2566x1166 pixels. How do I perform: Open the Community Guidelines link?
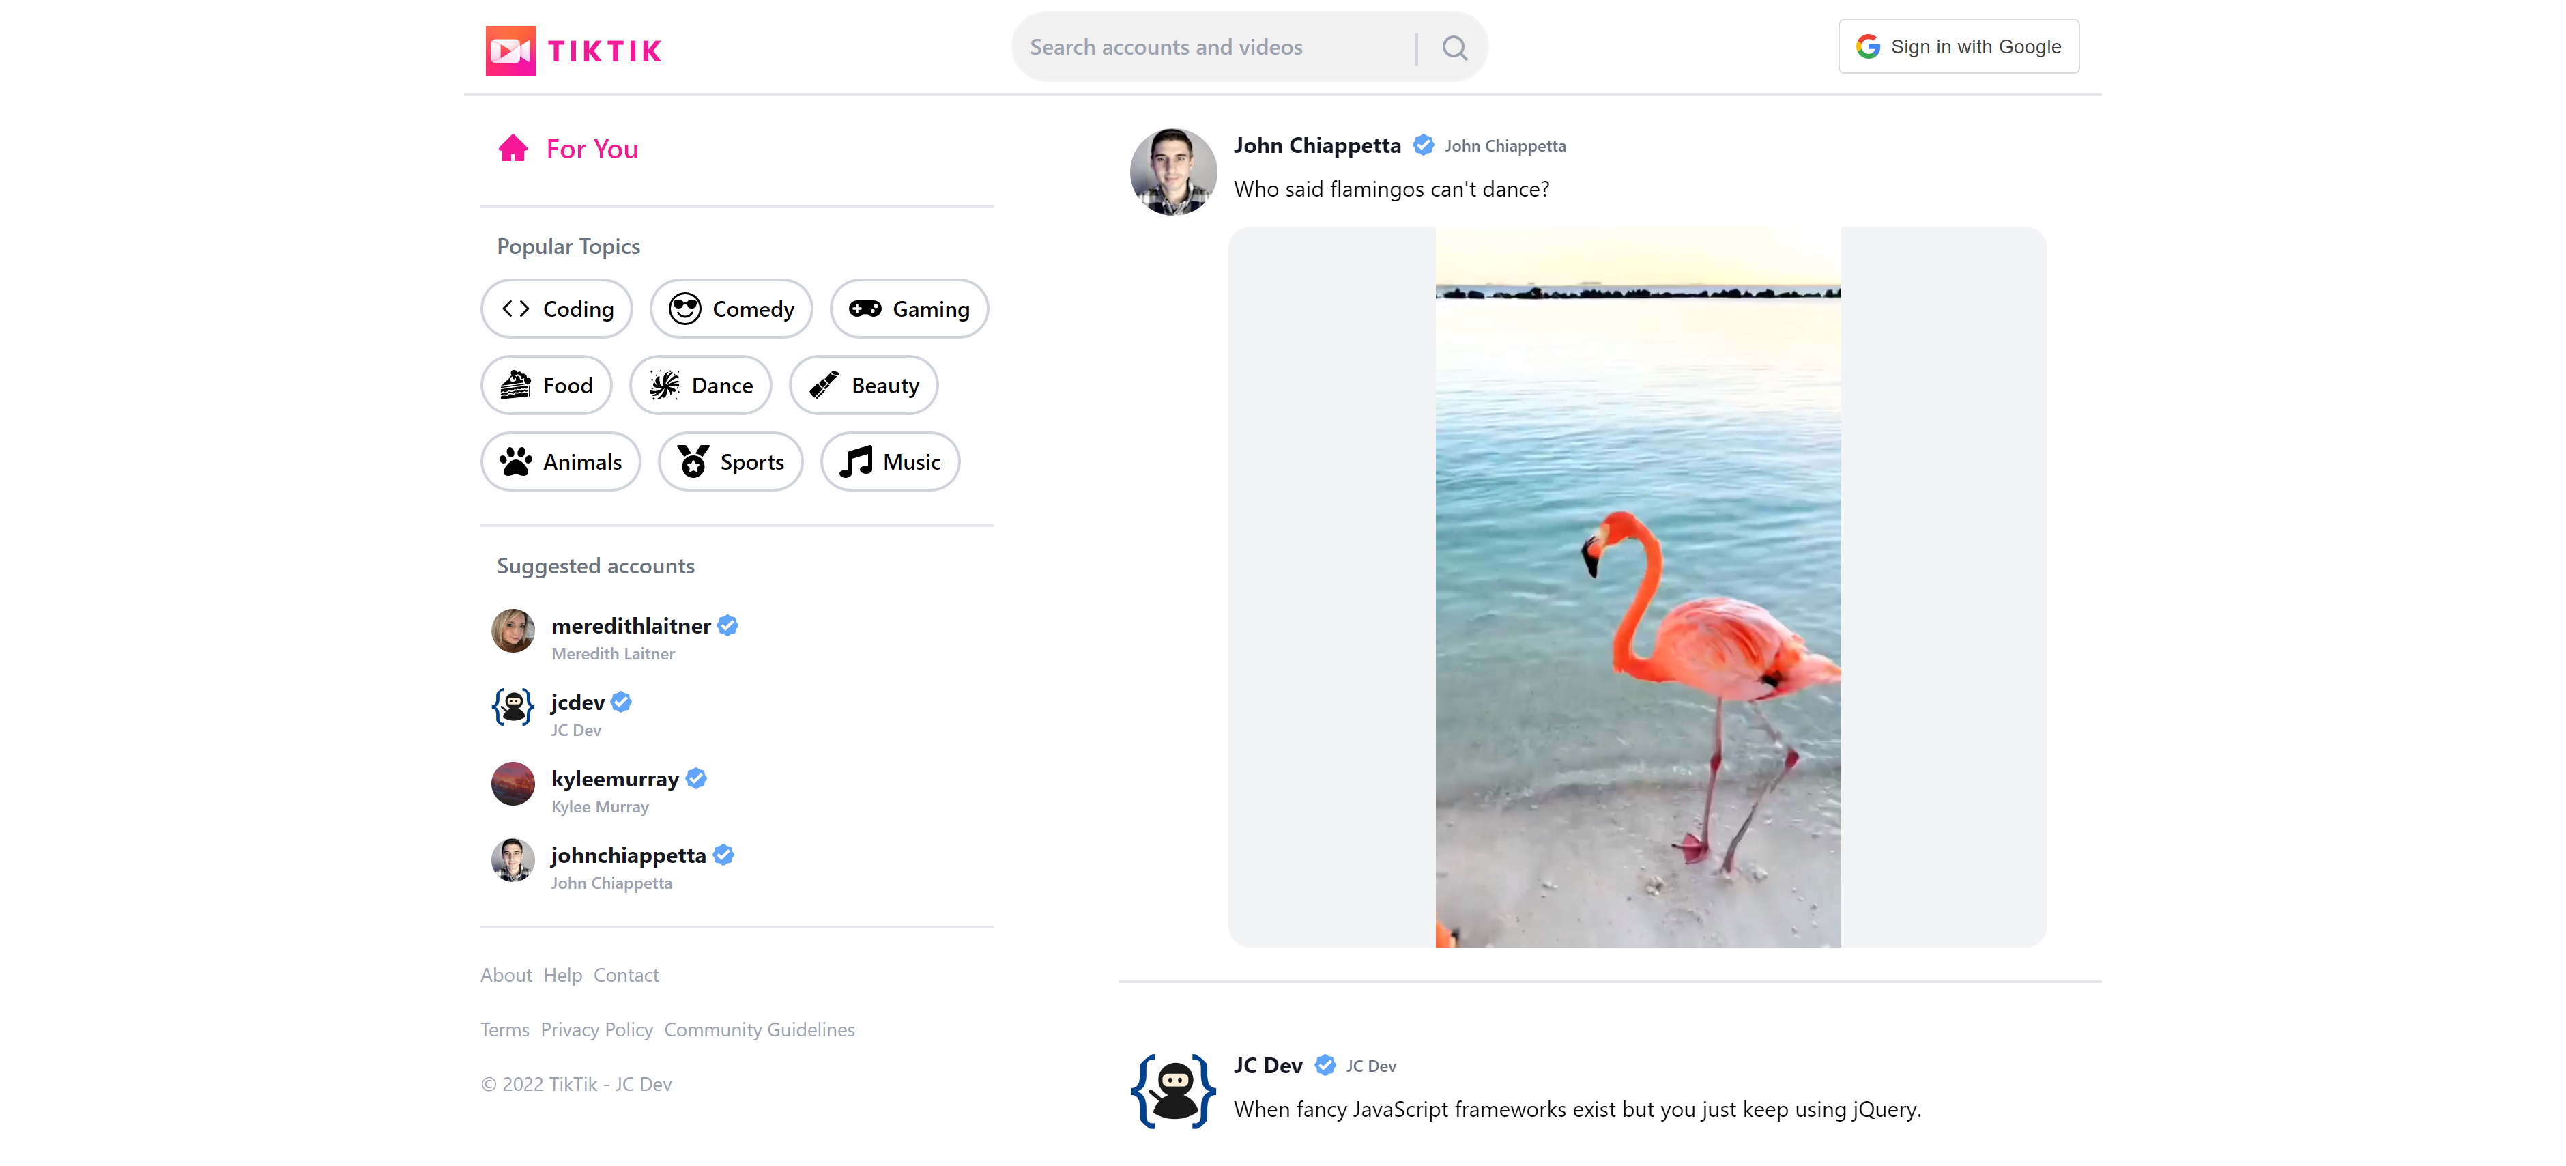pos(760,1030)
